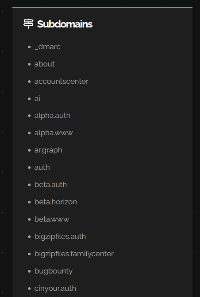Click the bullet beside bugbounty
Screen dimensions: 200x297
(x=29, y=271)
